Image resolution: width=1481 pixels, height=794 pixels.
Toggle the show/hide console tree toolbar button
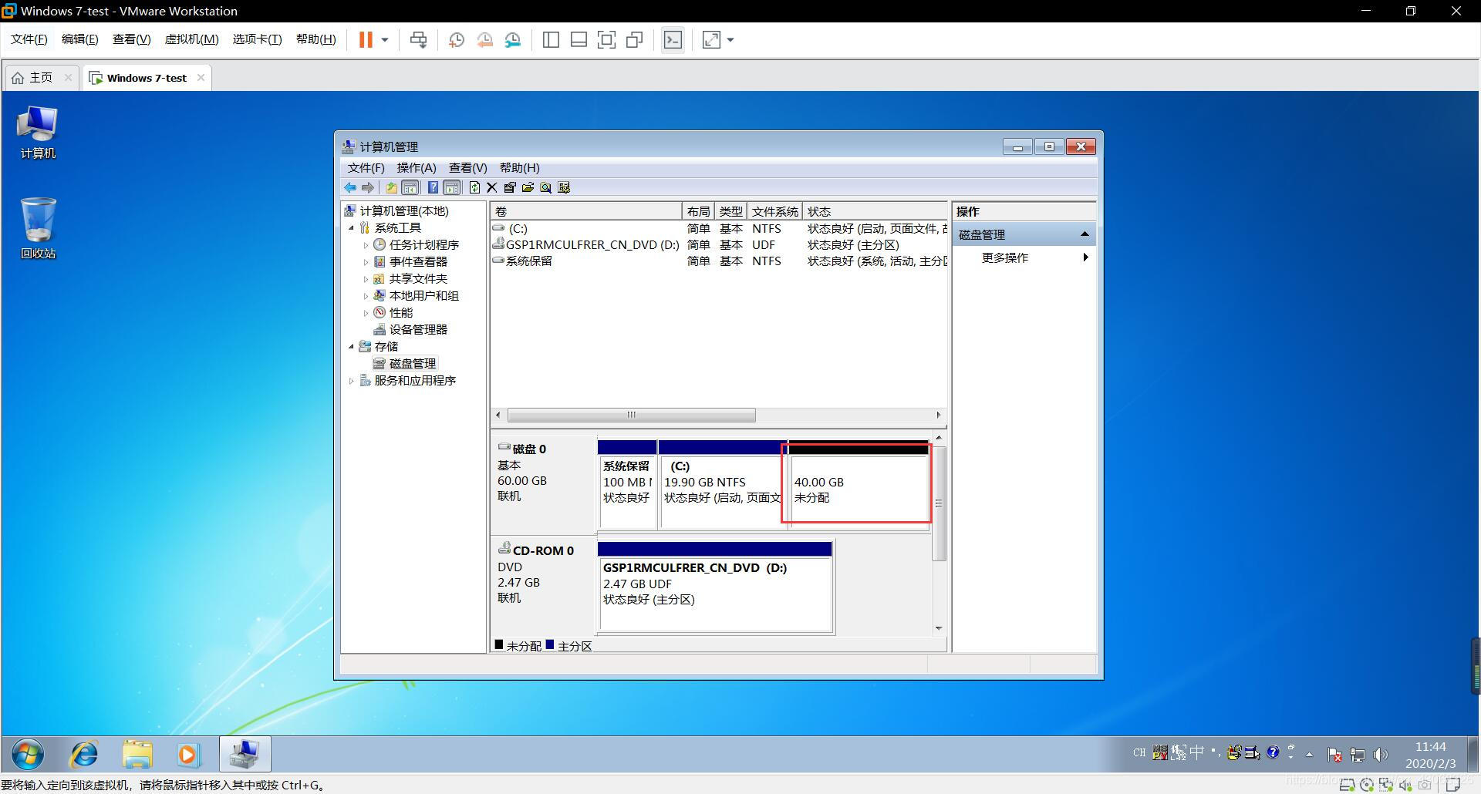[x=410, y=187]
